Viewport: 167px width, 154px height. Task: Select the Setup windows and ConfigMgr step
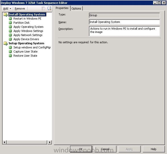coord(32,47)
